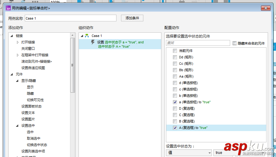Select 切换选中状态 action

pyautogui.click(x=37, y=145)
